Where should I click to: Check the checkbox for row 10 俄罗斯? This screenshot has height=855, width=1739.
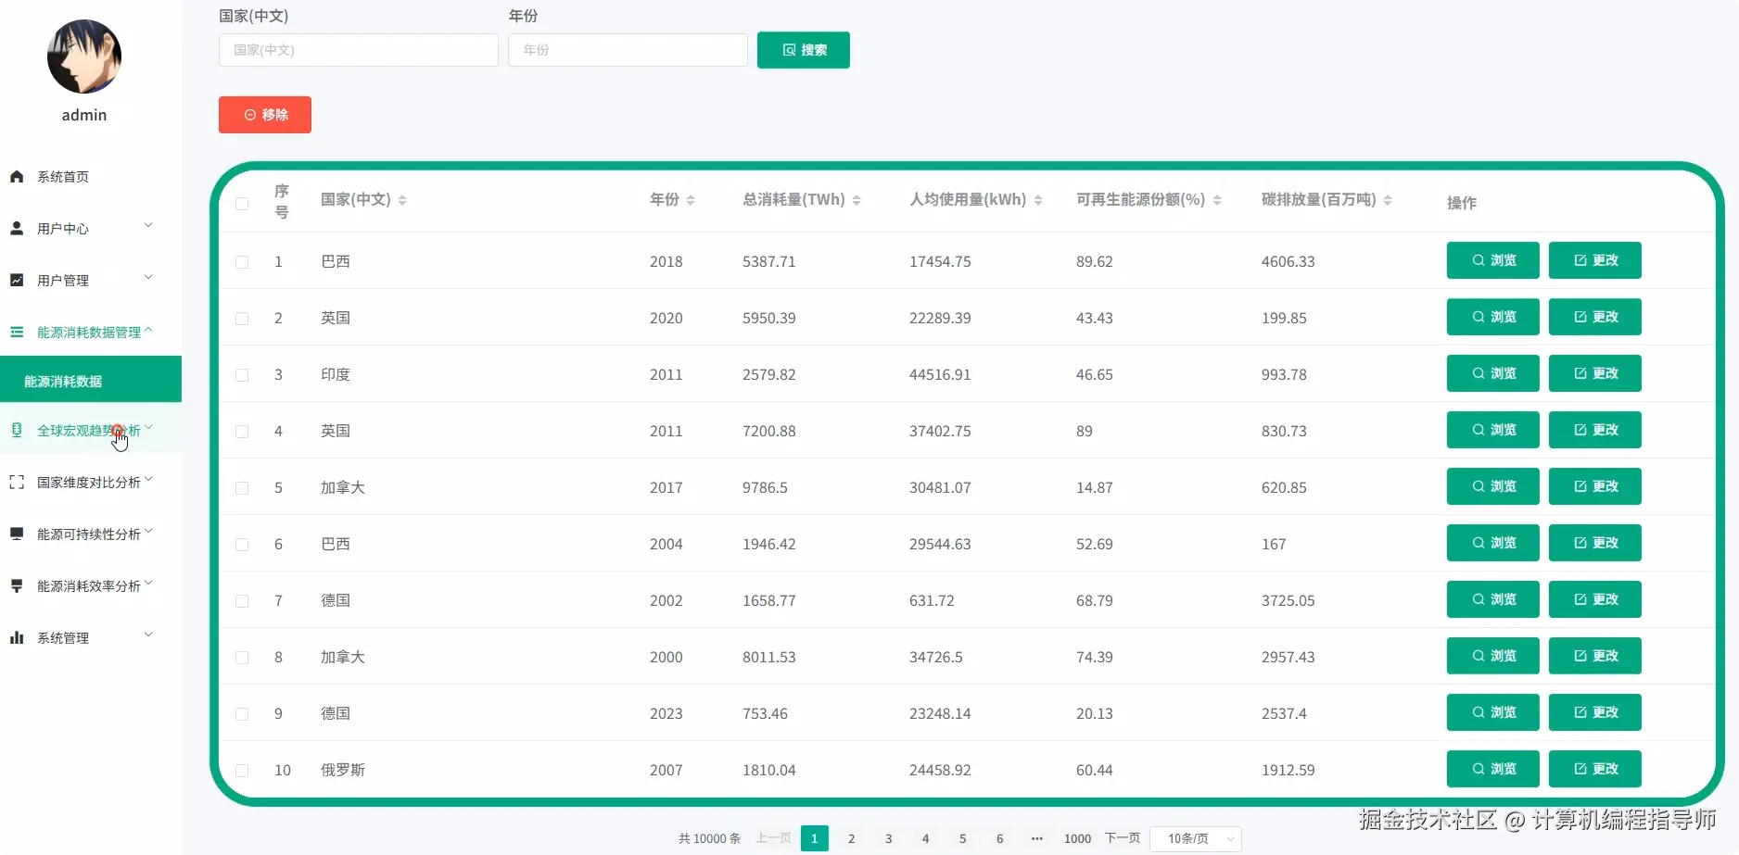[x=242, y=770]
